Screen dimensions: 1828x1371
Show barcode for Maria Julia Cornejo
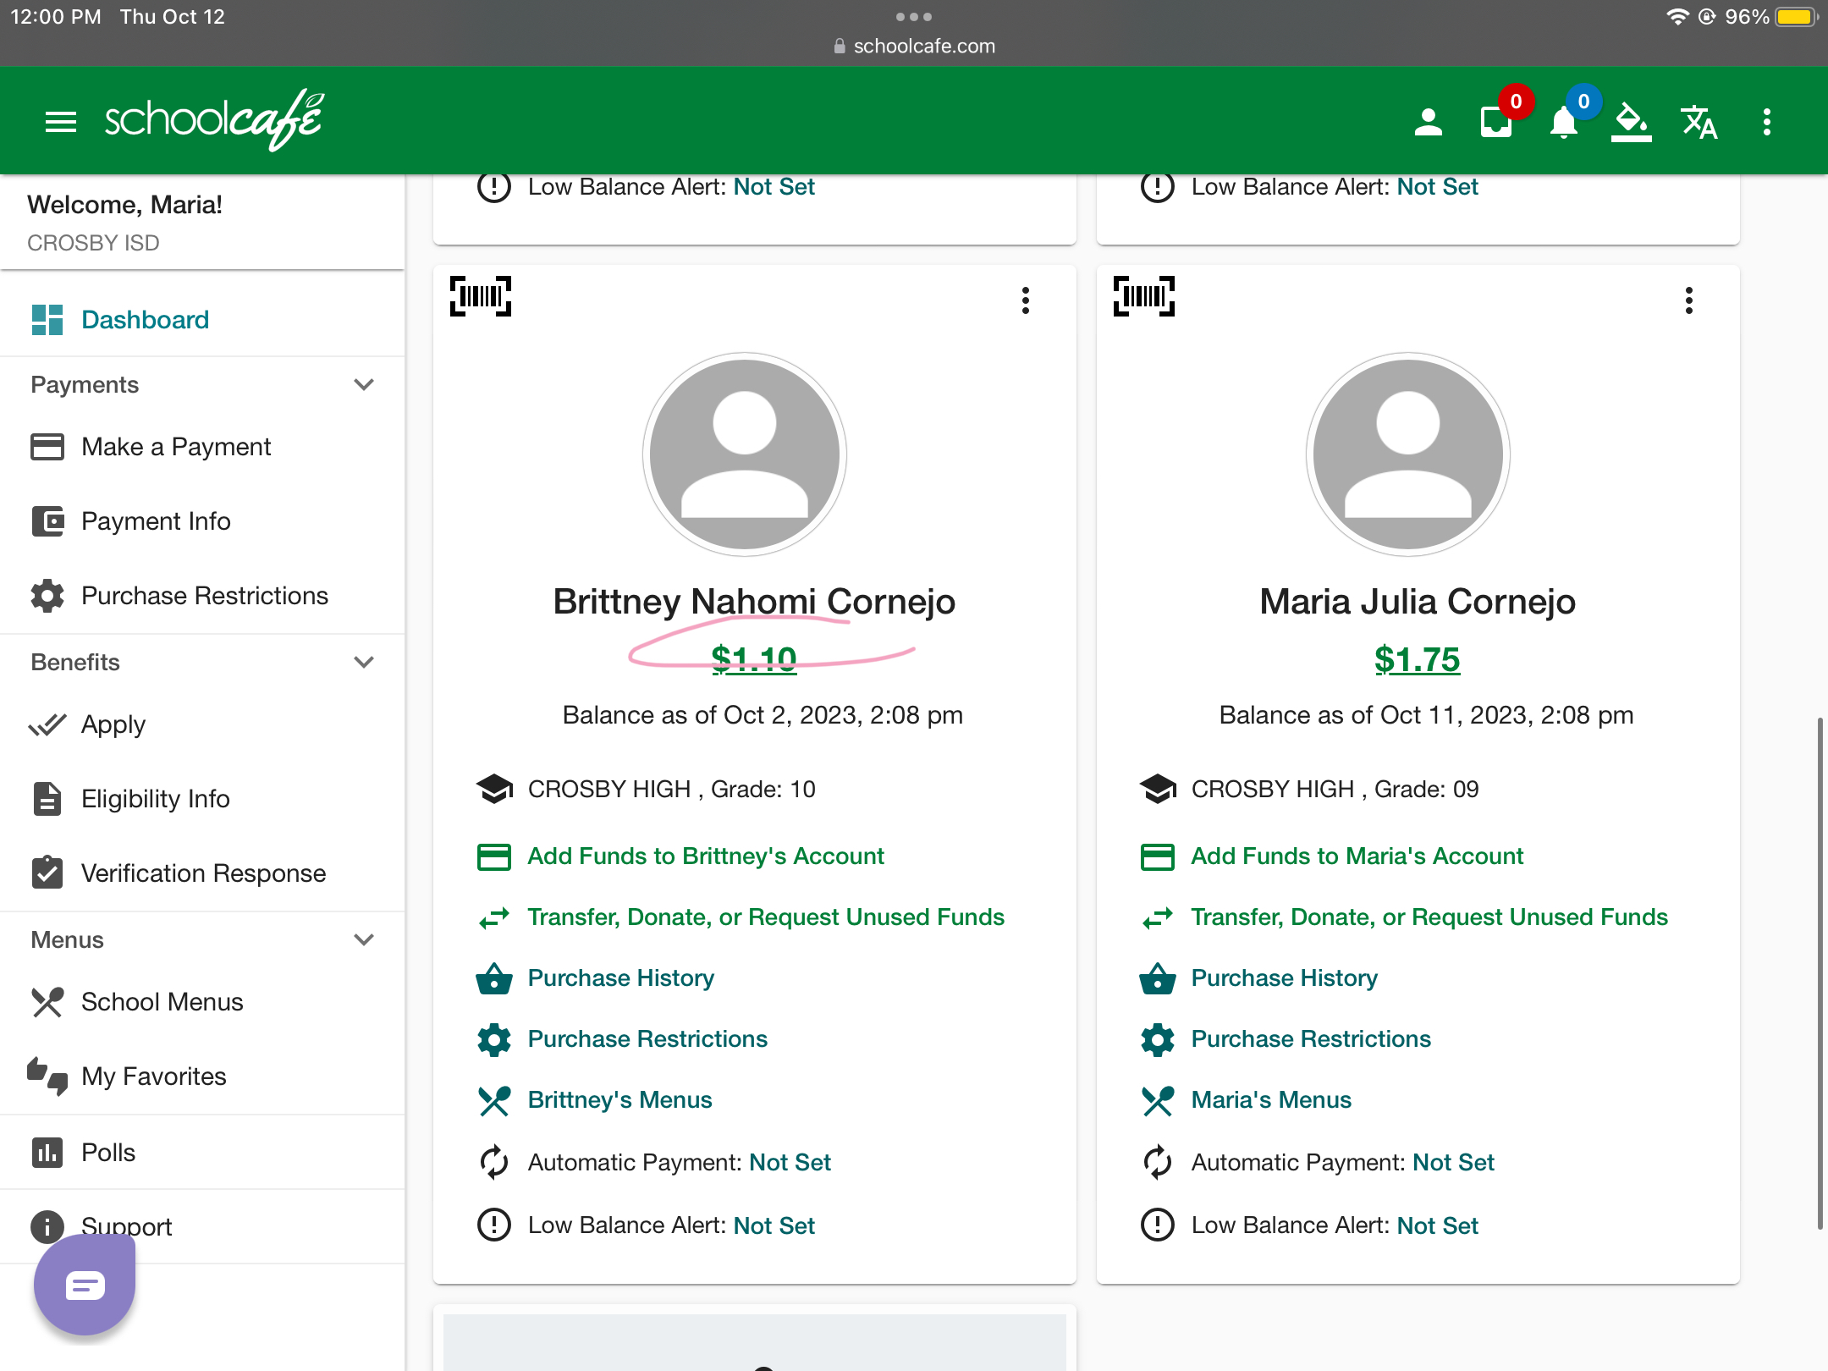coord(1144,296)
